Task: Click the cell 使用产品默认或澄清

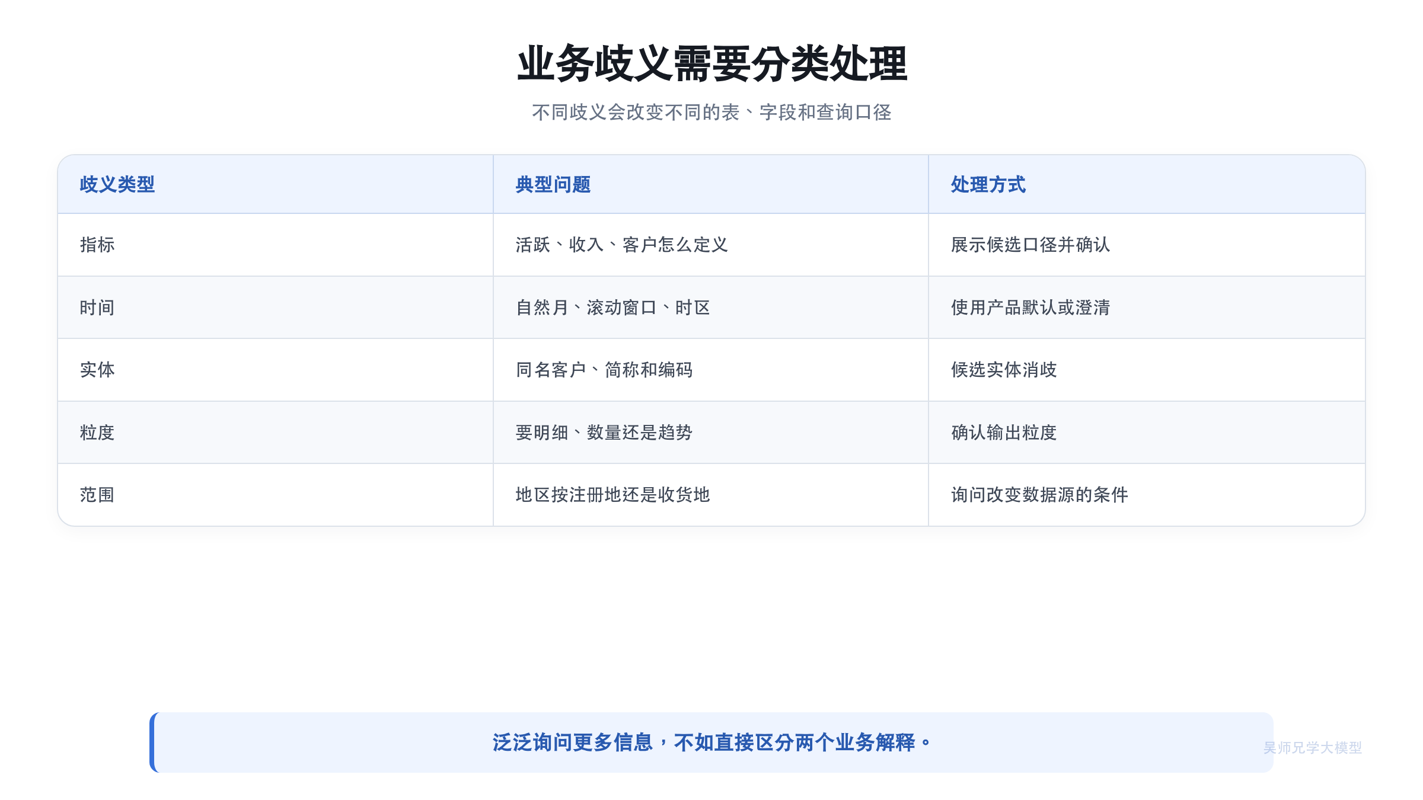Action: [1147, 308]
